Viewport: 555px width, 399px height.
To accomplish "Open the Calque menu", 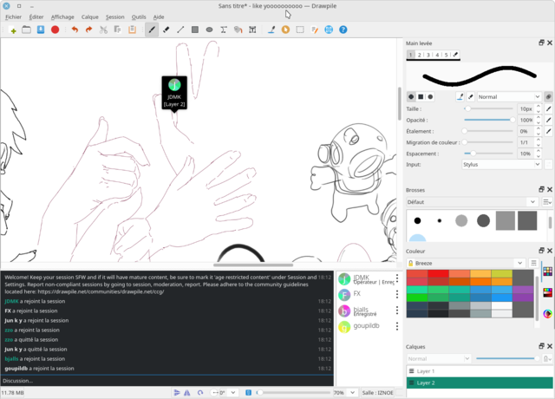I will pyautogui.click(x=89, y=16).
